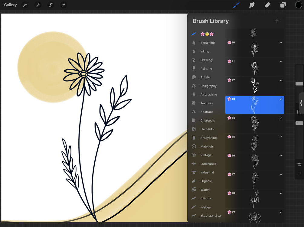Tap the selected flower brush 13
Viewport: 304px width, 227px height.
pos(255,105)
